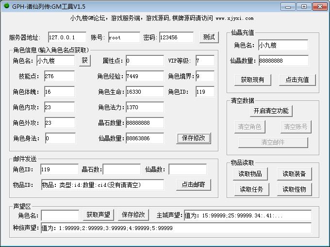This screenshot has height=247, width=330.
Task: Focus the server address field
Action: (x=67, y=37)
